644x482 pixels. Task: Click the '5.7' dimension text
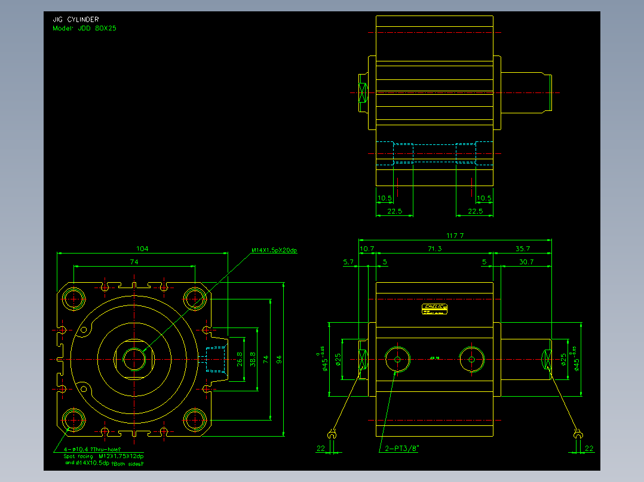click(x=348, y=262)
